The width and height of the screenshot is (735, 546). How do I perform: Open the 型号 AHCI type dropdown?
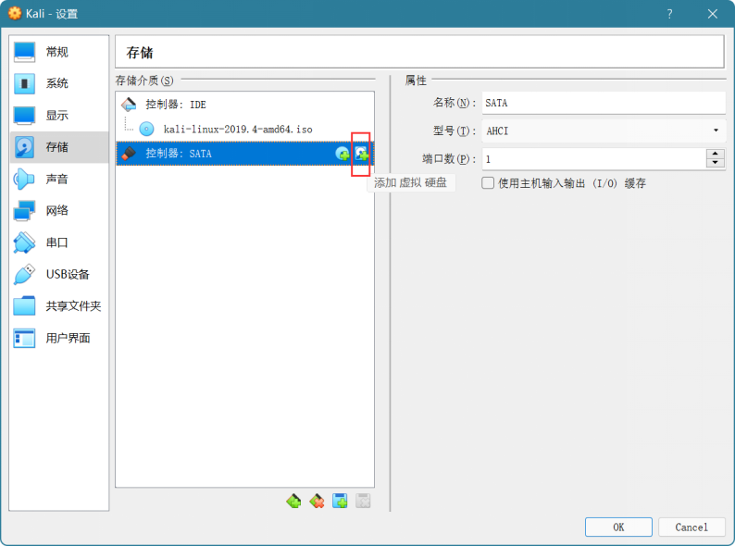click(x=604, y=130)
